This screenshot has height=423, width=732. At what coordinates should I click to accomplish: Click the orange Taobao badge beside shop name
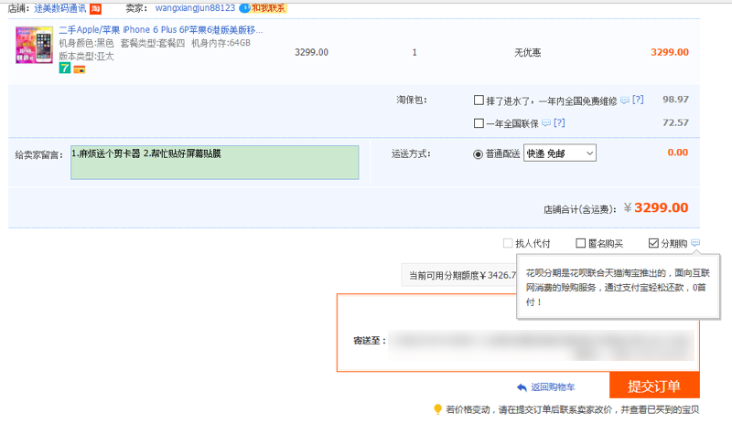click(x=95, y=8)
